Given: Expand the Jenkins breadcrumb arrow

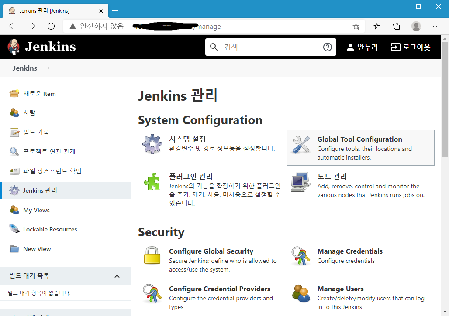Looking at the screenshot, I should (48, 68).
